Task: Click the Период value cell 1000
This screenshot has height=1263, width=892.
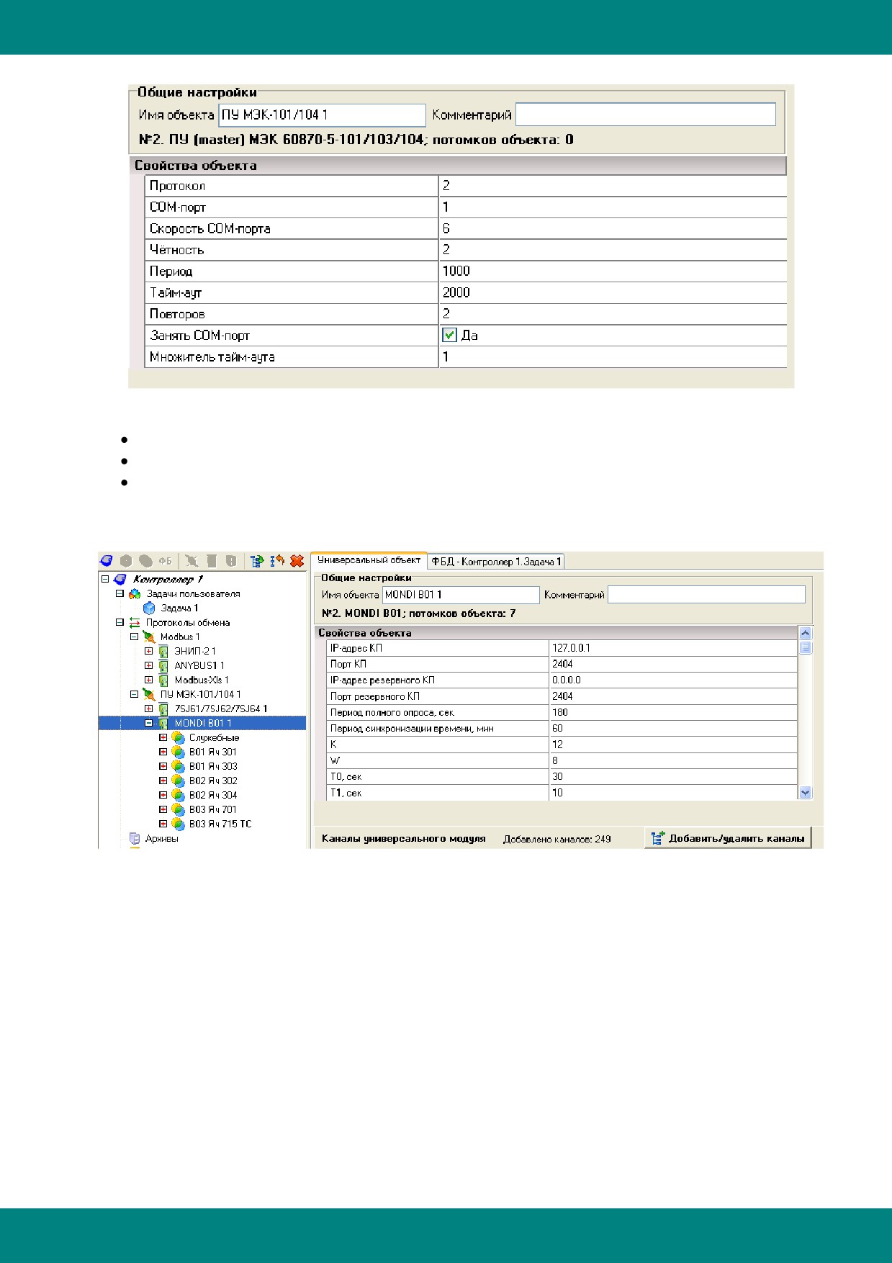Action: [613, 271]
